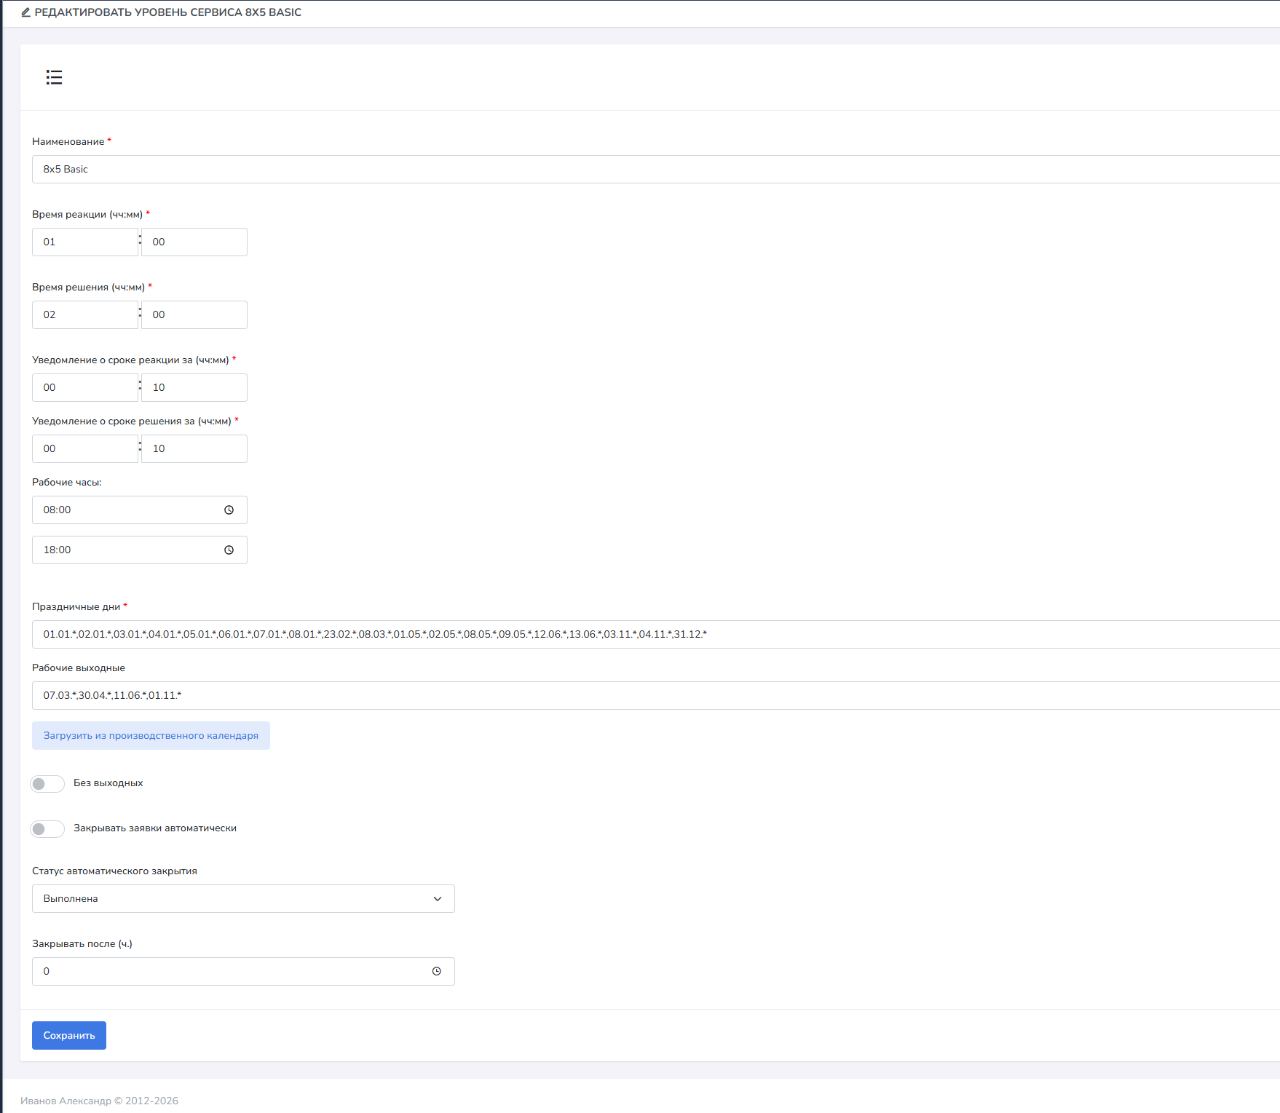This screenshot has height=1113, width=1280.
Task: Click the pencil edit icon in header
Action: (x=25, y=12)
